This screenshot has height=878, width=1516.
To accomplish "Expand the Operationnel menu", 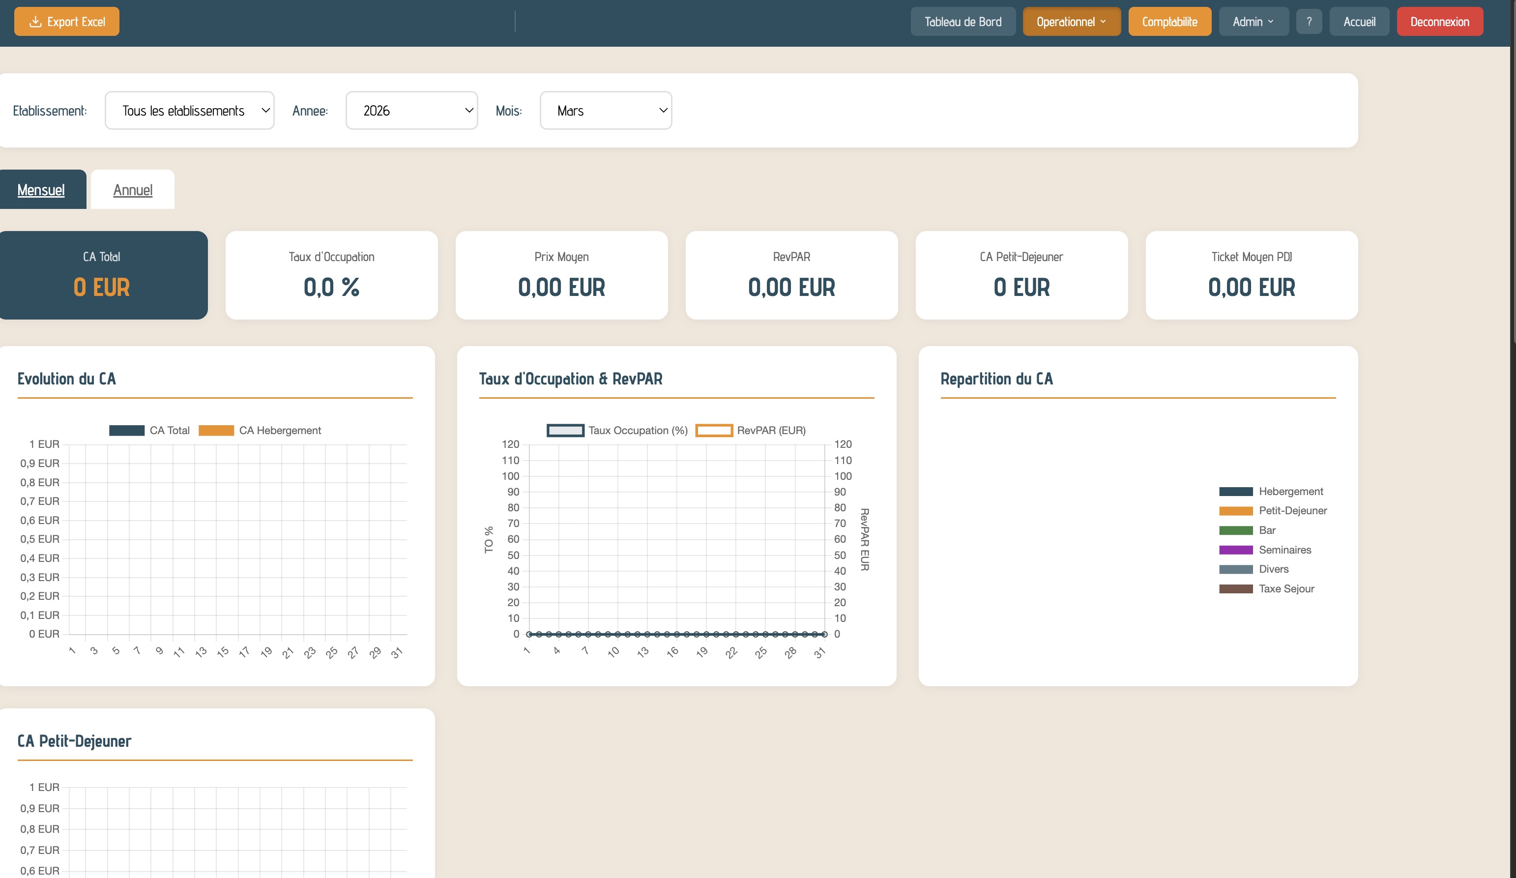I will tap(1071, 21).
